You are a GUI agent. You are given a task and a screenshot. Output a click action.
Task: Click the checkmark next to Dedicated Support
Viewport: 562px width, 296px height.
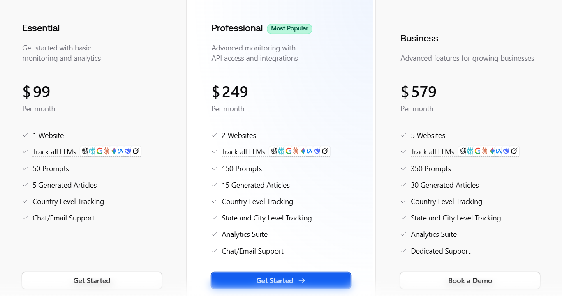[x=403, y=251]
